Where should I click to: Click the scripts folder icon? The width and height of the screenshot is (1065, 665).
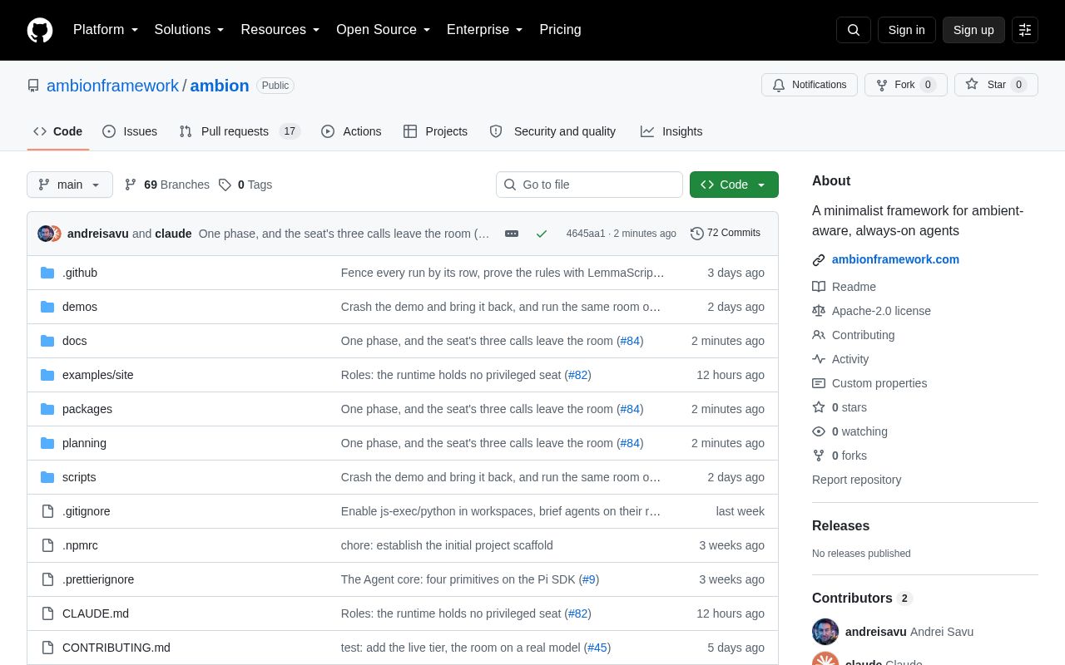pyautogui.click(x=47, y=477)
